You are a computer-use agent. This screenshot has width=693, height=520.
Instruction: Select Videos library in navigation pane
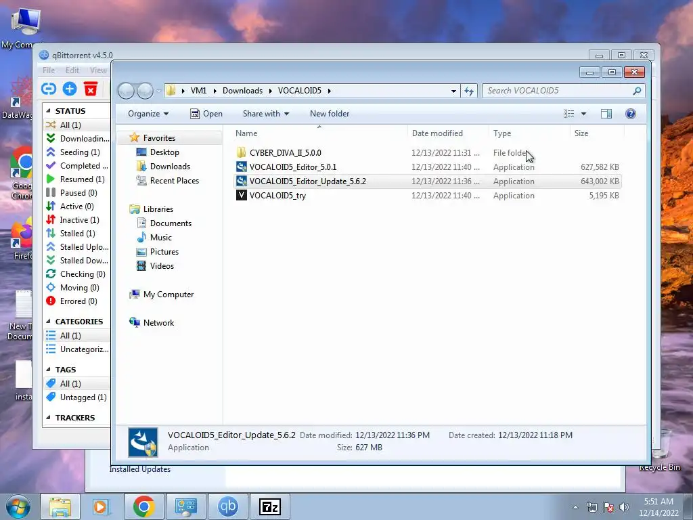tap(162, 265)
